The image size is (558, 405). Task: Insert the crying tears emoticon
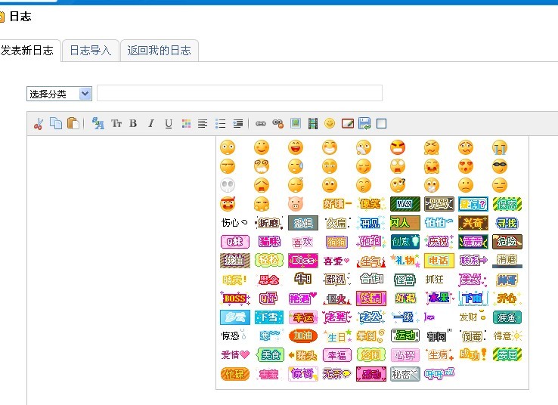pos(500,147)
